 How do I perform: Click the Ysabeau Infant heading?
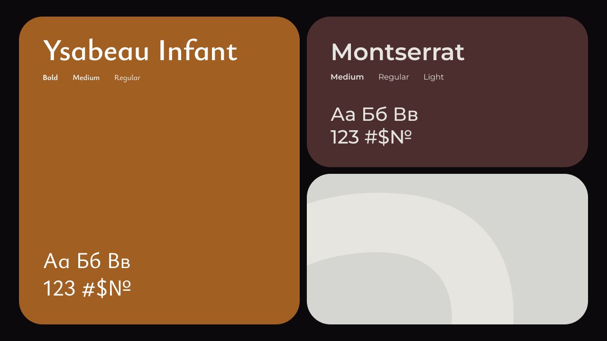tap(140, 51)
